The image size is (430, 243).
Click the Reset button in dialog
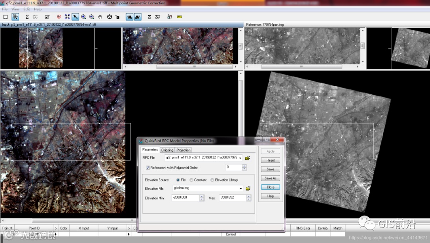click(270, 160)
